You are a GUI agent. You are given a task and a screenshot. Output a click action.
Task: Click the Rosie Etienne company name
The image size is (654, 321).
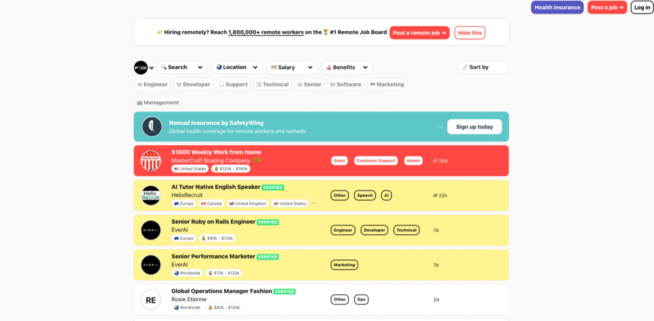(189, 299)
